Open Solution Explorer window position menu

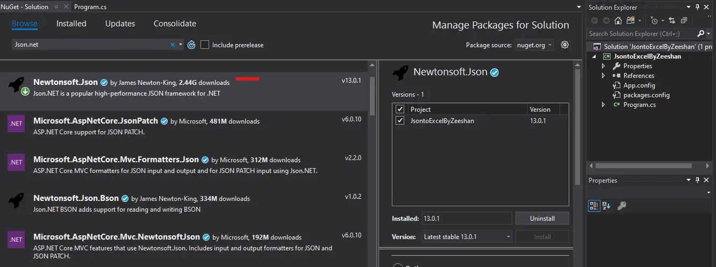tap(689, 7)
